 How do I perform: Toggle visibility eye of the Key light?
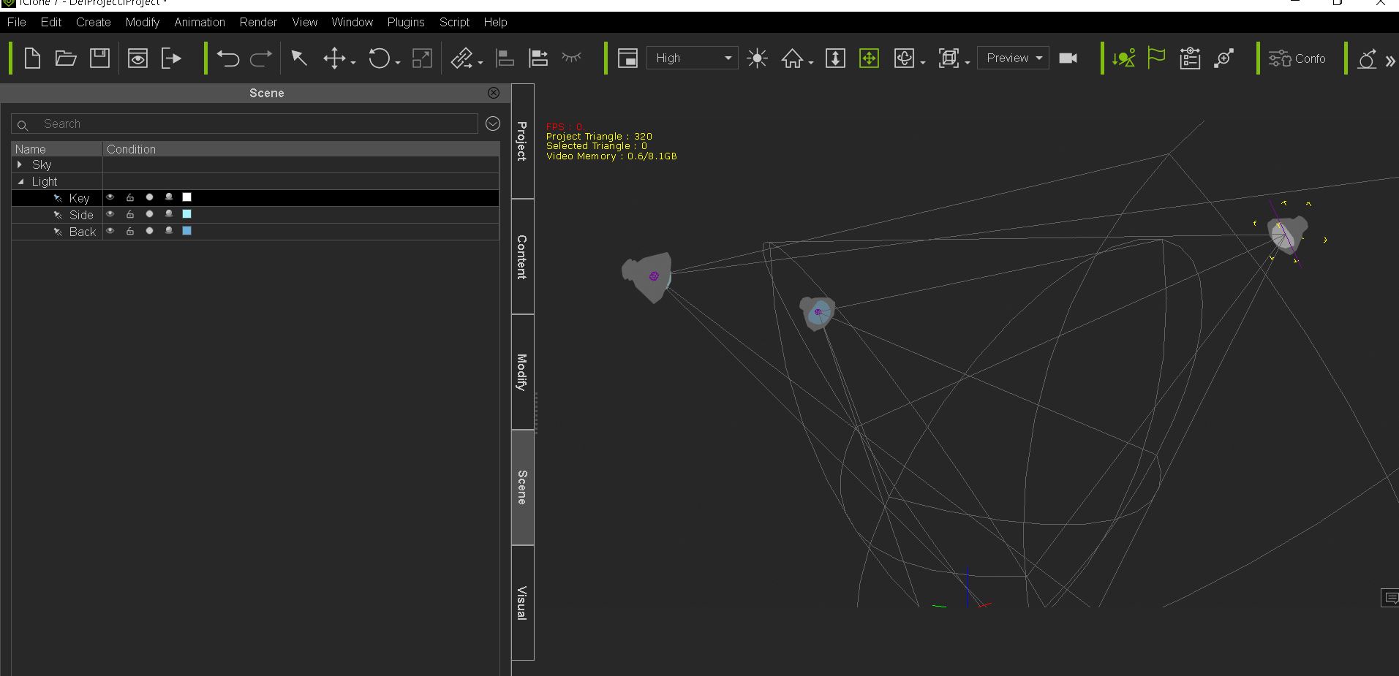tap(110, 197)
